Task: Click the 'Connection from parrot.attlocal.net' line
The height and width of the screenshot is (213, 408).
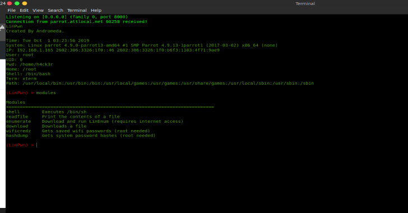Action: (76, 22)
